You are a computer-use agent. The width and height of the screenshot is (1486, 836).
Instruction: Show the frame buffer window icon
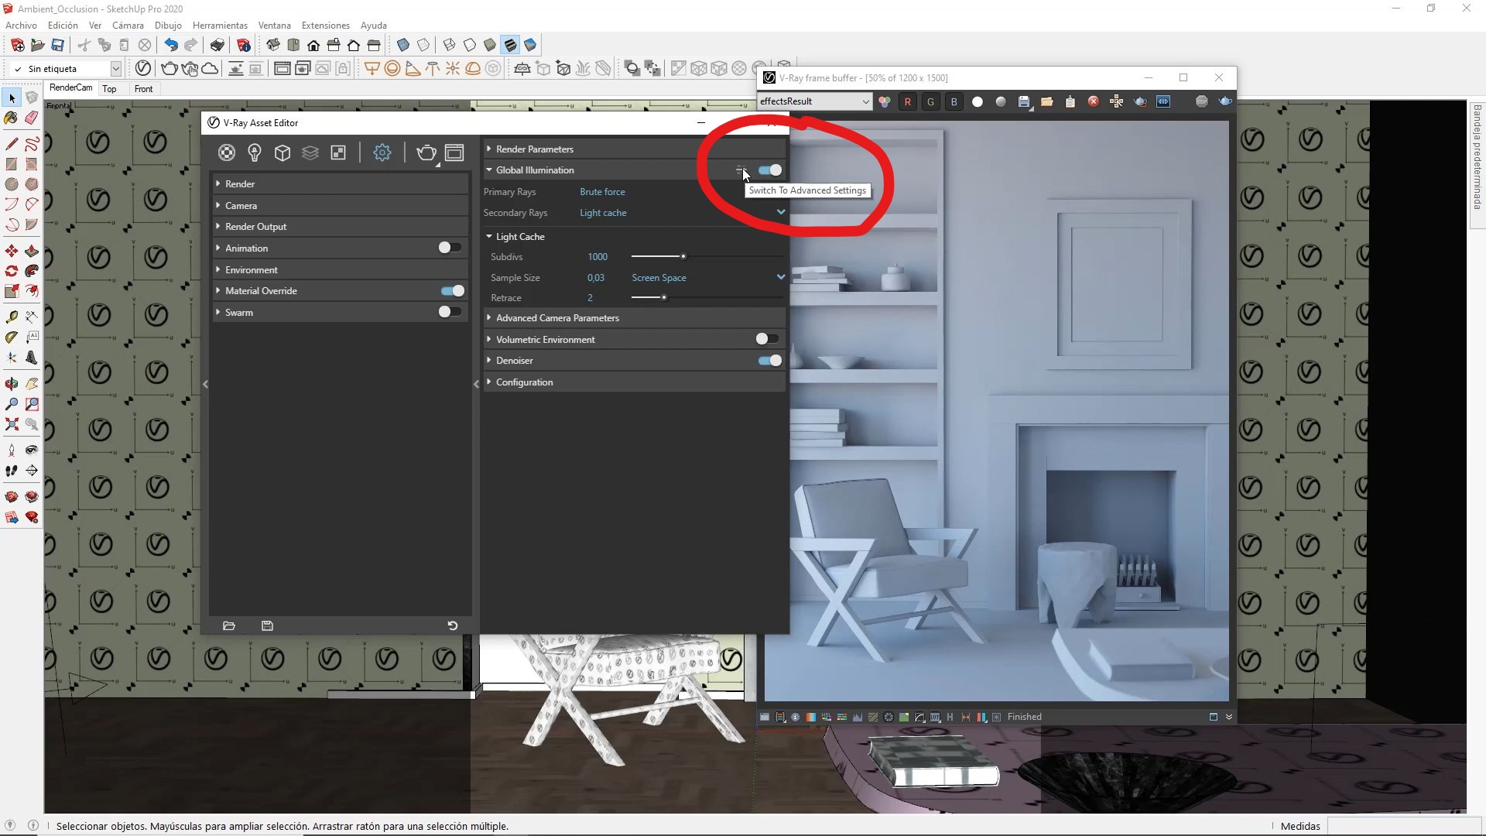pos(454,152)
